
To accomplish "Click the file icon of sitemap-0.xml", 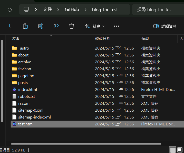I will click(14, 110).
